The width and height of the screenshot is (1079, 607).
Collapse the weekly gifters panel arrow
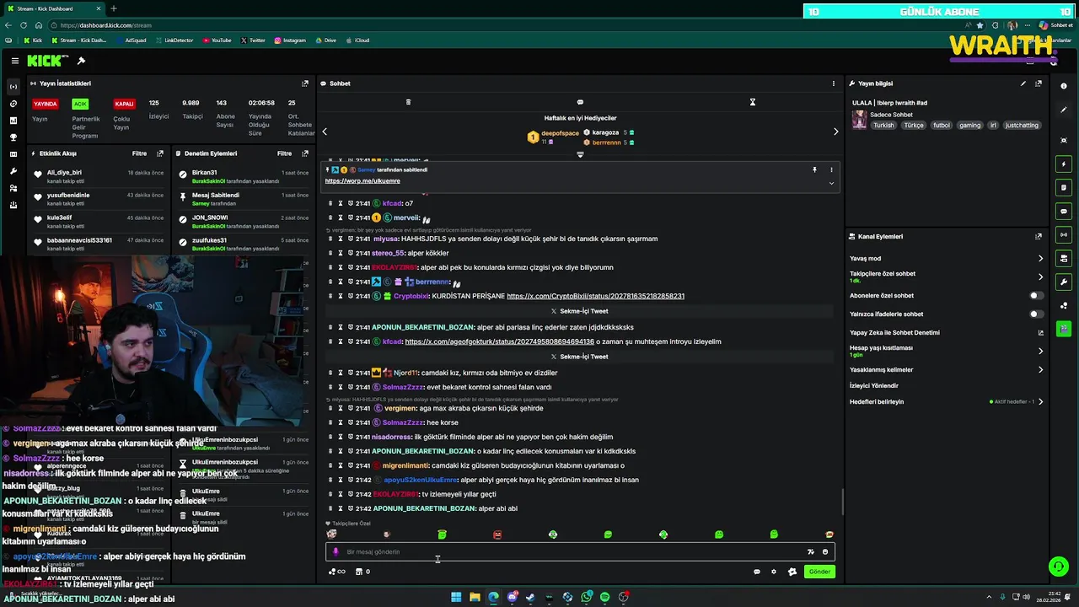click(580, 154)
